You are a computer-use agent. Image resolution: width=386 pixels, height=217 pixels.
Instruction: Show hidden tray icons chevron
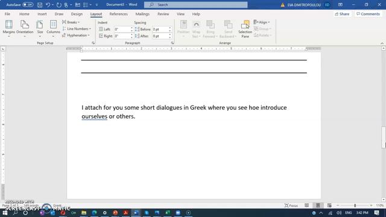pos(321,213)
